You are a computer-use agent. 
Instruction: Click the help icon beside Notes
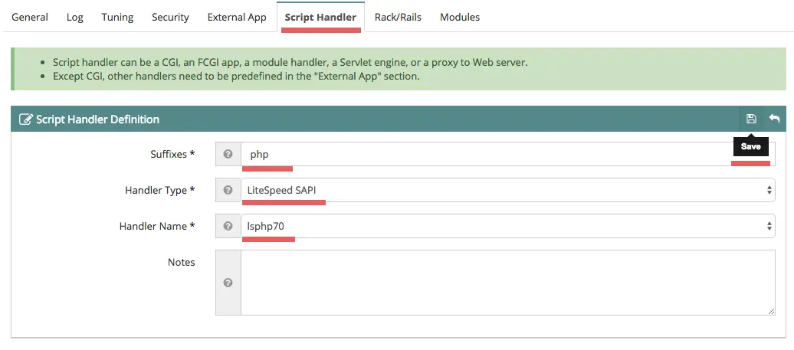tap(228, 283)
